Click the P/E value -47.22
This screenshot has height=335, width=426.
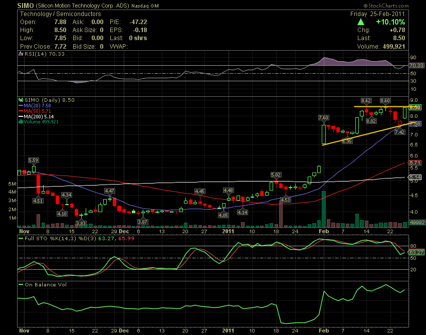(x=138, y=22)
